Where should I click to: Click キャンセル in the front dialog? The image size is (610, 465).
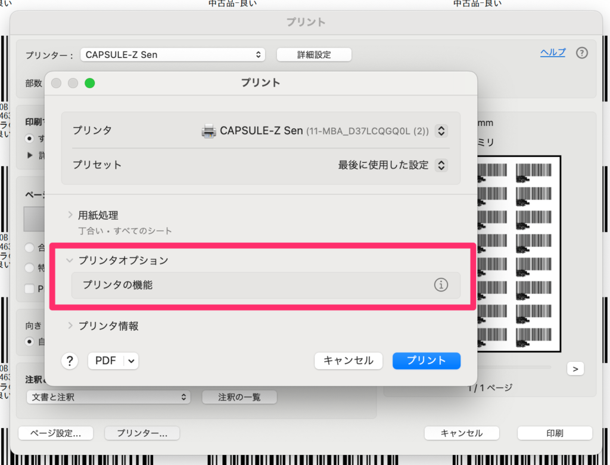348,361
